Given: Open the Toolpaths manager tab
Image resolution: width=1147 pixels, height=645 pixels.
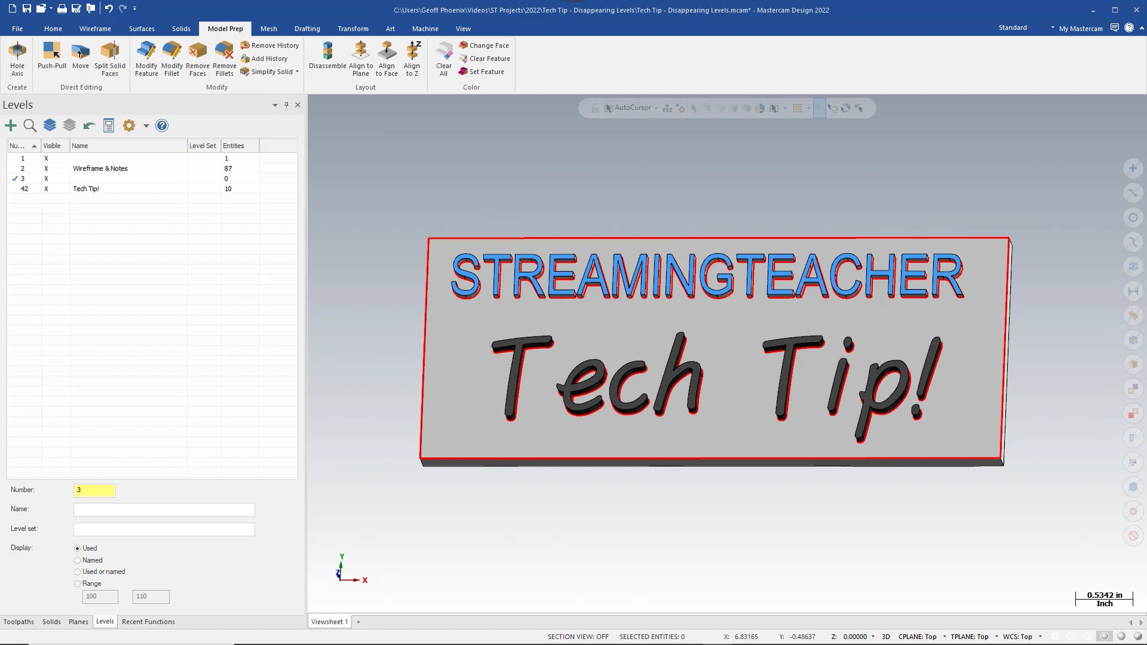Looking at the screenshot, I should click(19, 622).
